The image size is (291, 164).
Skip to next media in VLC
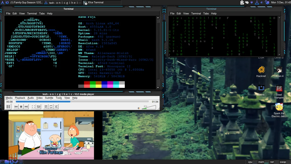26,106
